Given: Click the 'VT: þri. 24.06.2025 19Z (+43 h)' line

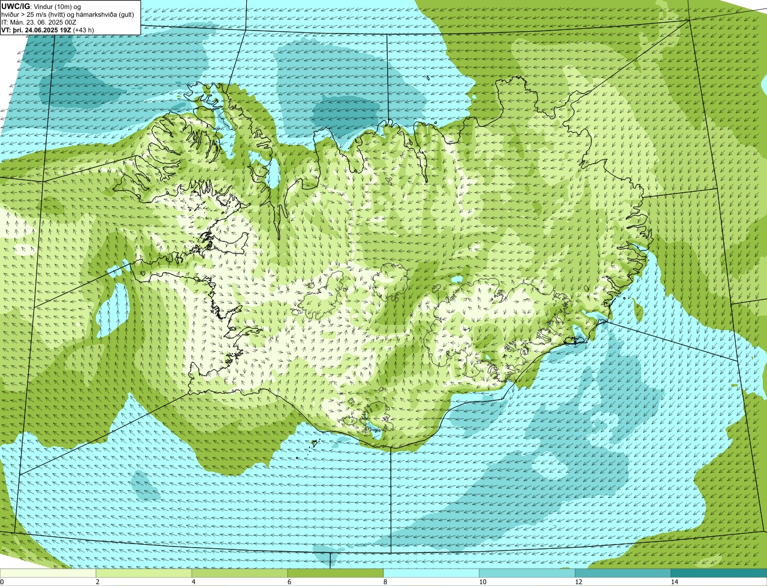Looking at the screenshot, I should click(x=48, y=29).
